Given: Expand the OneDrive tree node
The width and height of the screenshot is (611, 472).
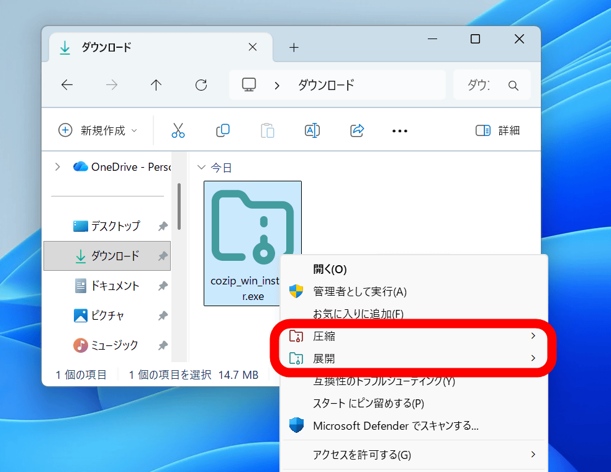Looking at the screenshot, I should [58, 166].
